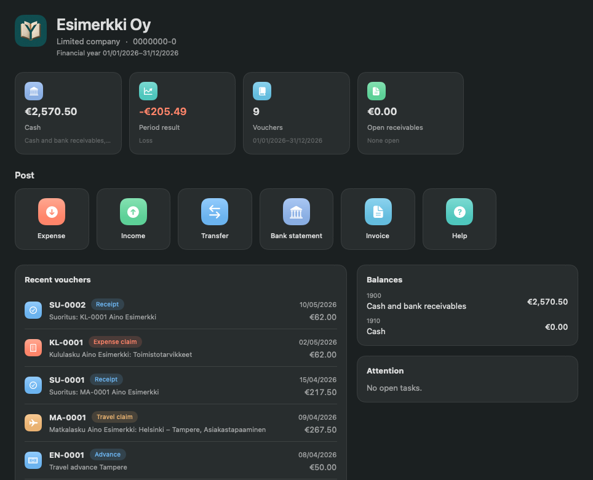This screenshot has width=593, height=480.
Task: Start a new Transfer posting
Action: click(215, 219)
